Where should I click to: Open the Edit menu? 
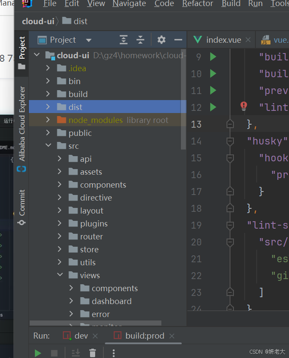72,3
